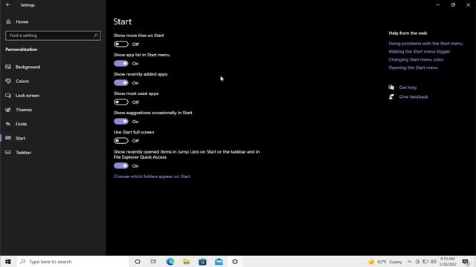Show hidden tray icons chevron
The width and height of the screenshot is (476, 267).
coord(410,262)
